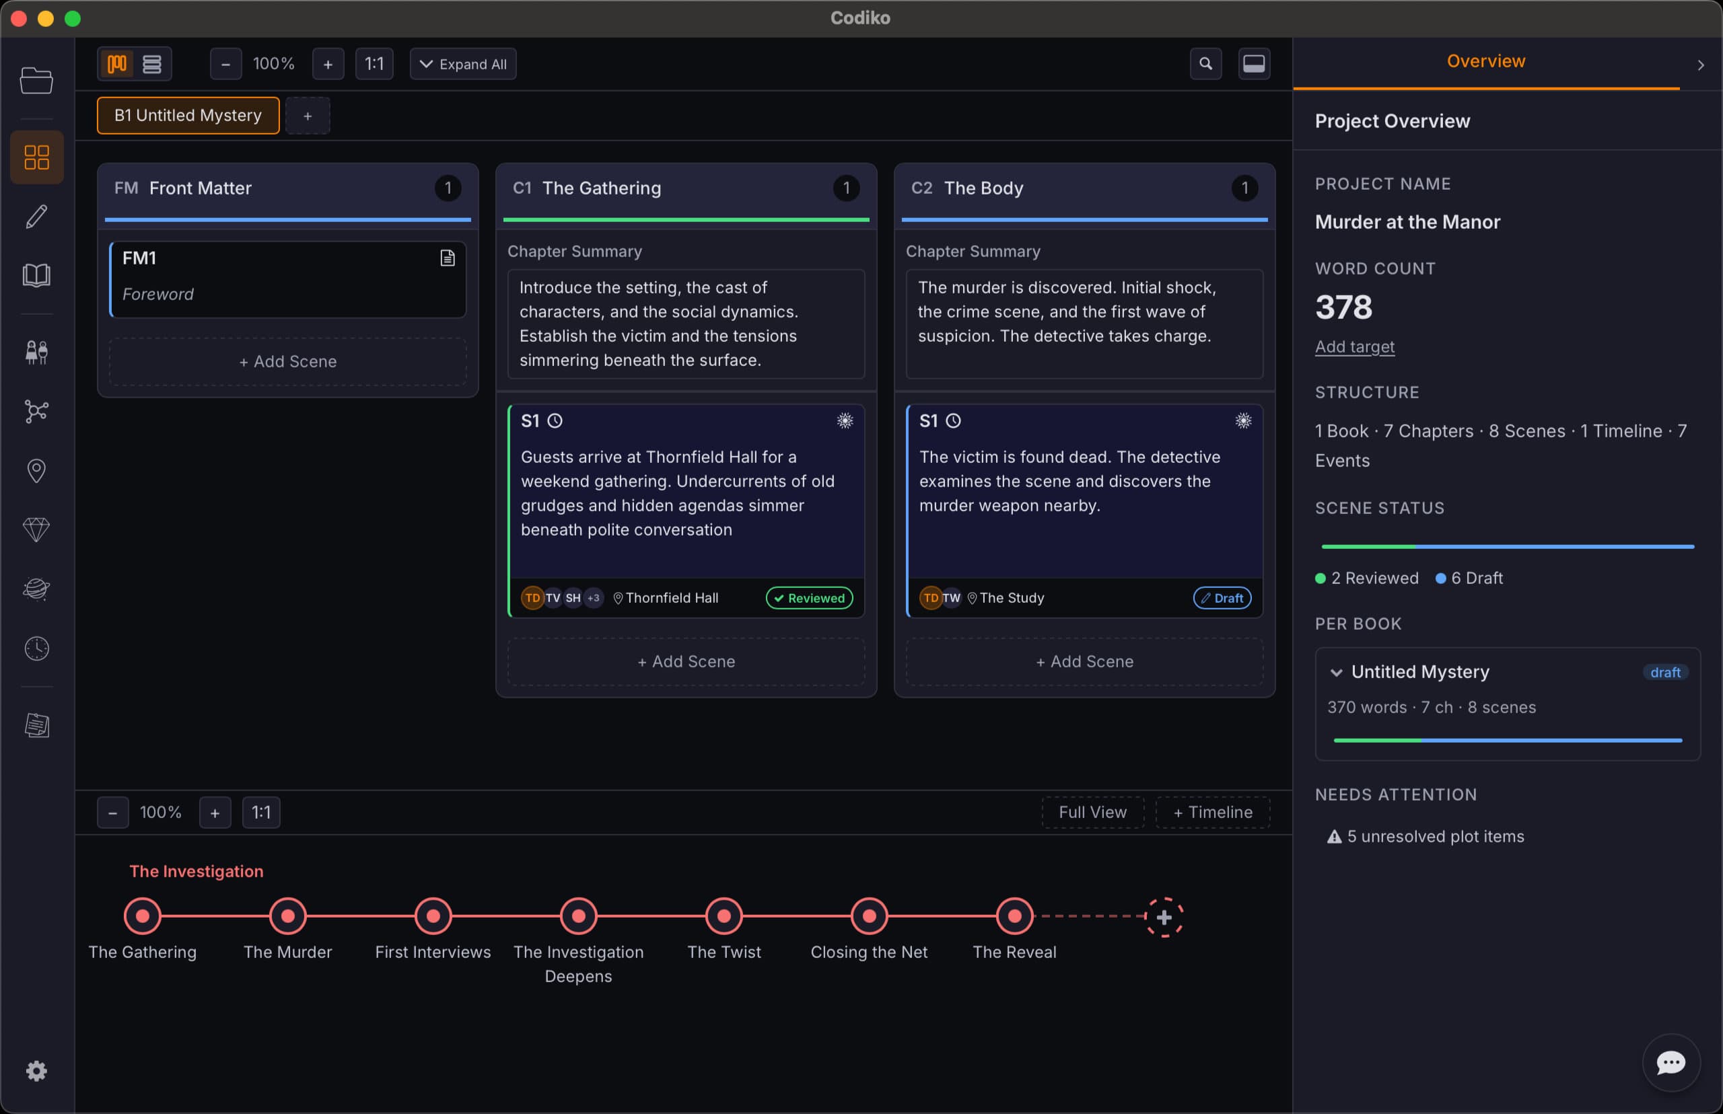Select the B1 Untitled Mystery book tab

tap(188, 115)
